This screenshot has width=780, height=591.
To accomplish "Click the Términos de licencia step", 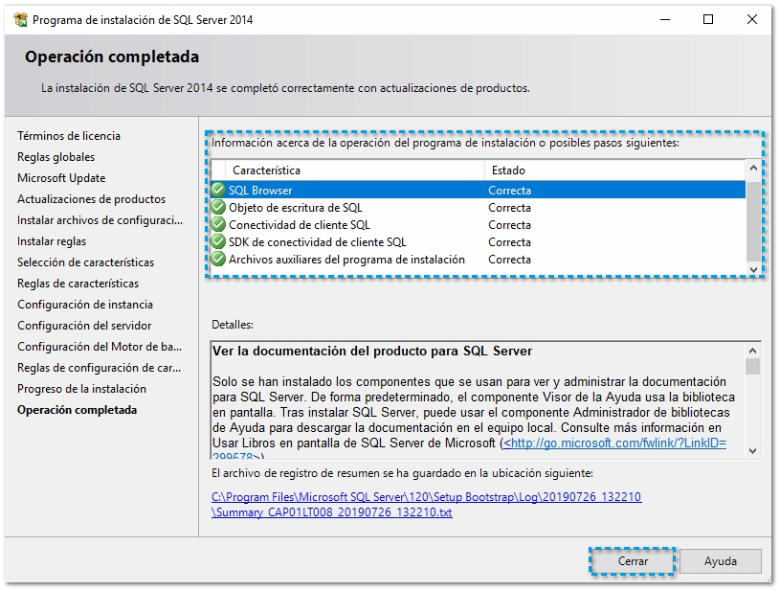I will 69,136.
